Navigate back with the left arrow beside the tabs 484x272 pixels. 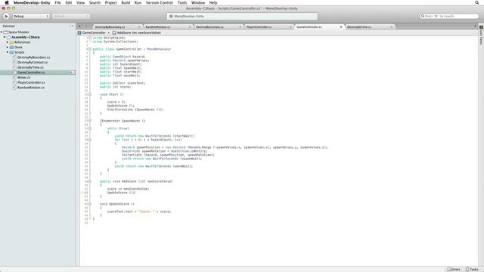pyautogui.click(x=79, y=27)
